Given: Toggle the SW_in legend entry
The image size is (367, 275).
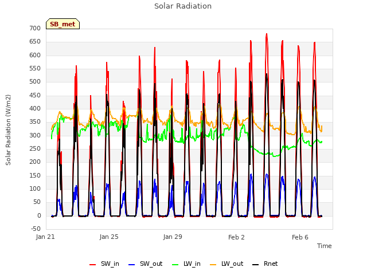Looking at the screenshot, I should 104,264.
